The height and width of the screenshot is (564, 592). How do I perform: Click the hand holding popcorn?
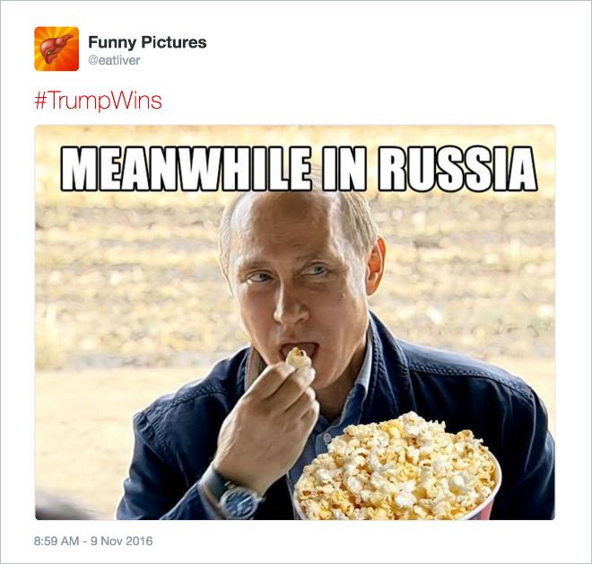[266, 423]
